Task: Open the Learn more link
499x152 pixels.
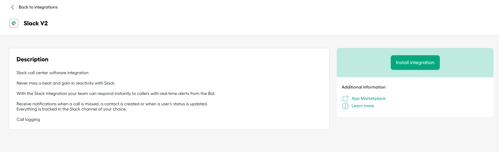Action: click(363, 106)
